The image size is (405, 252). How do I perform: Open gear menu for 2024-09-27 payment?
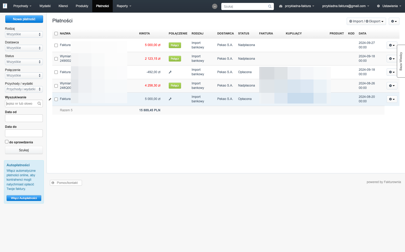coord(392,45)
